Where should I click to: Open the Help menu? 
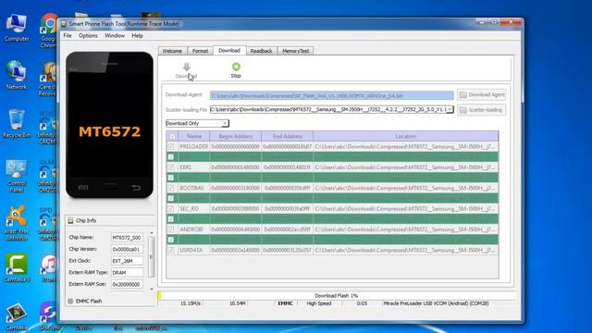pyautogui.click(x=137, y=35)
